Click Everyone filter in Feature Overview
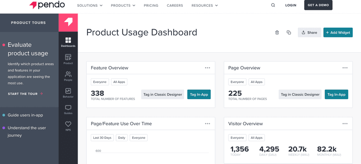 click(100, 82)
